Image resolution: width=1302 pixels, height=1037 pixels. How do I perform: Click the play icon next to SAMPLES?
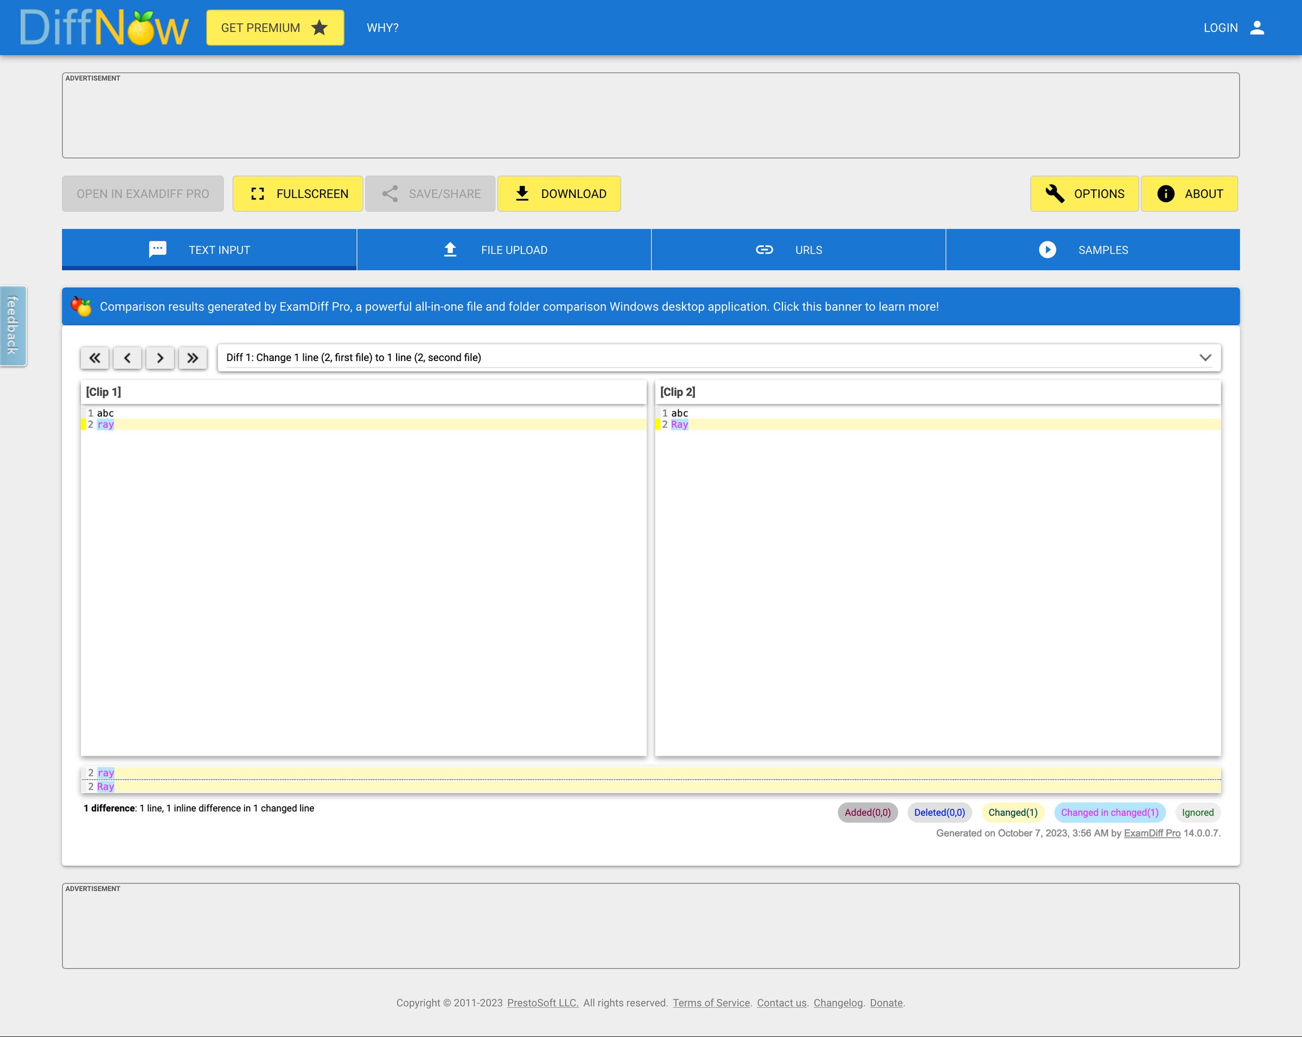click(x=1046, y=249)
